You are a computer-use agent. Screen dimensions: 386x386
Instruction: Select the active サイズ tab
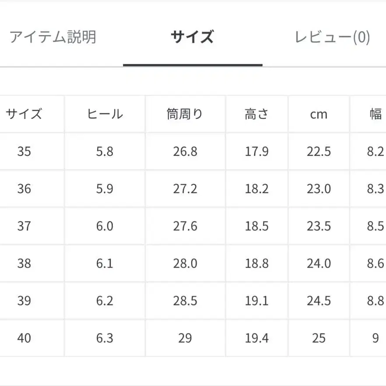click(193, 38)
